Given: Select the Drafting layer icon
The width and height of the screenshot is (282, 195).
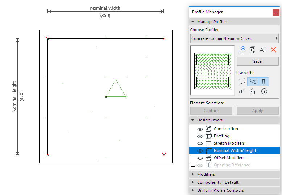Looking at the screenshot, I should [x=209, y=136].
